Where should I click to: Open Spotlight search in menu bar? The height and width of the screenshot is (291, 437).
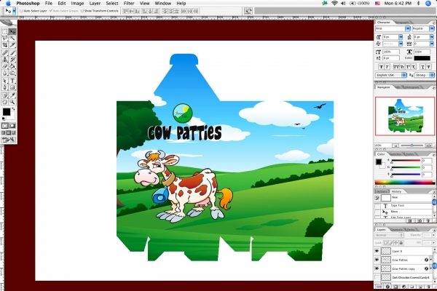click(428, 4)
